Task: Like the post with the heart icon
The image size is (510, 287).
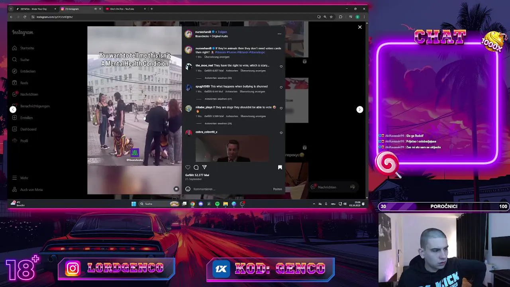Action: 188,167
